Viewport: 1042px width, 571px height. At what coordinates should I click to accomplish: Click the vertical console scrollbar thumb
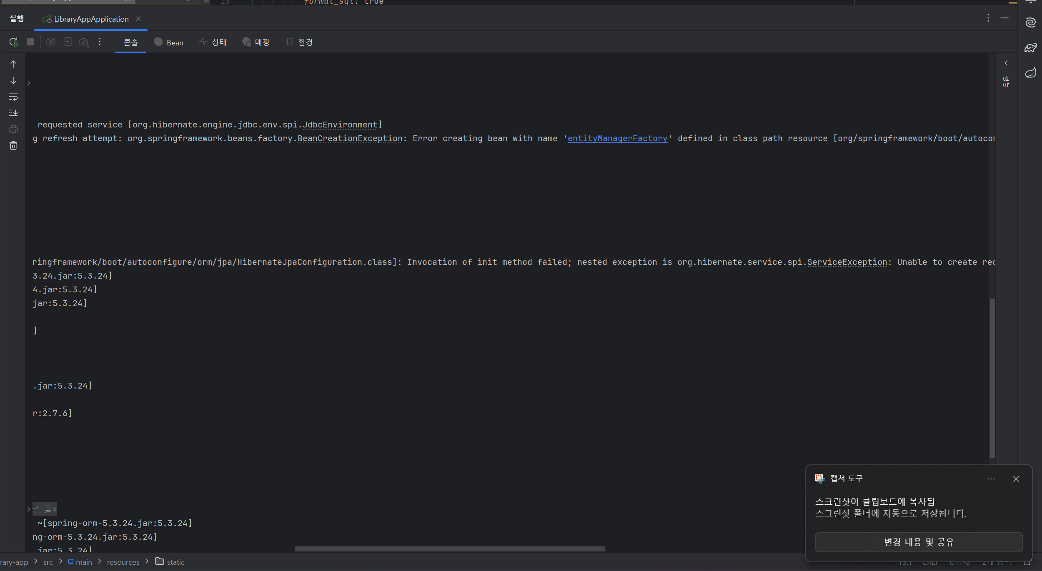992,378
